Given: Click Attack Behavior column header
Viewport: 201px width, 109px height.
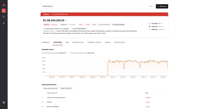Looking at the screenshot, I should point(52,93).
